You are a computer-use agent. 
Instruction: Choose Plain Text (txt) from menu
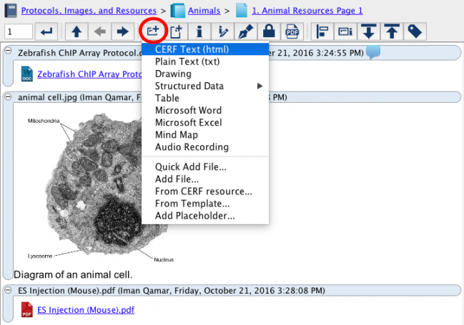pos(205,61)
